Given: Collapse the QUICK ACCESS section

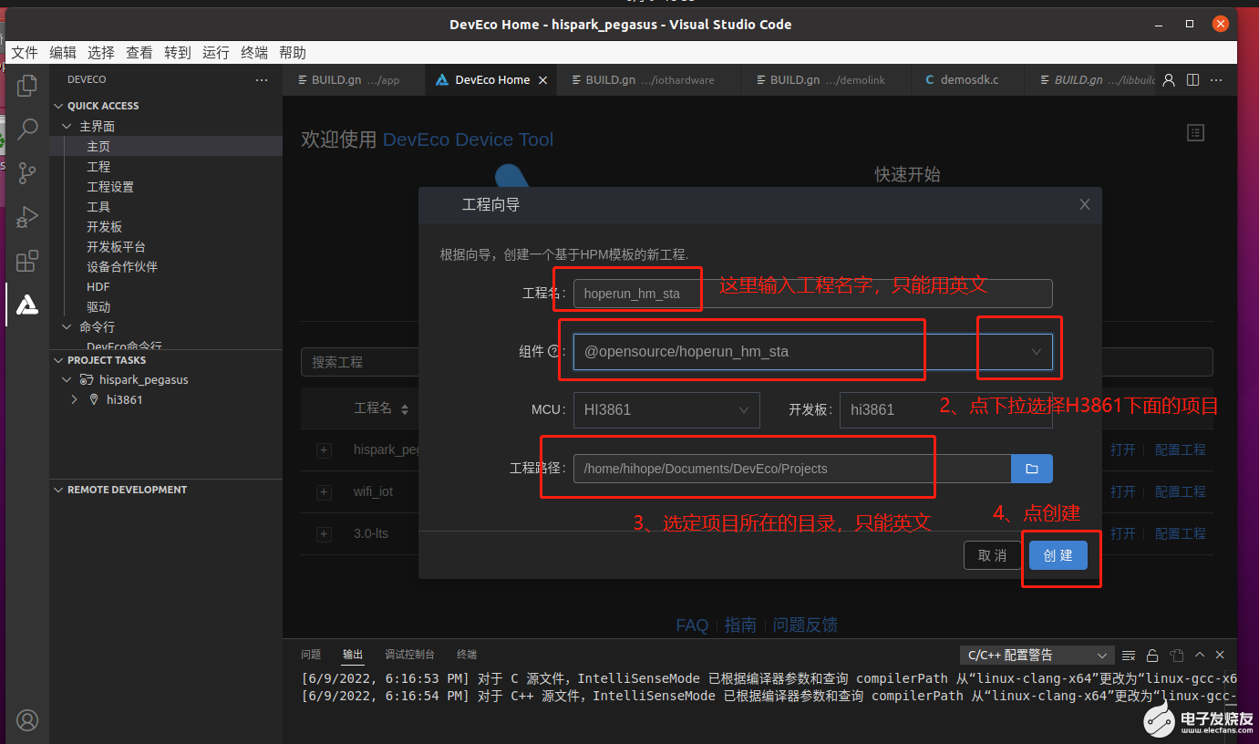Looking at the screenshot, I should point(59,106).
